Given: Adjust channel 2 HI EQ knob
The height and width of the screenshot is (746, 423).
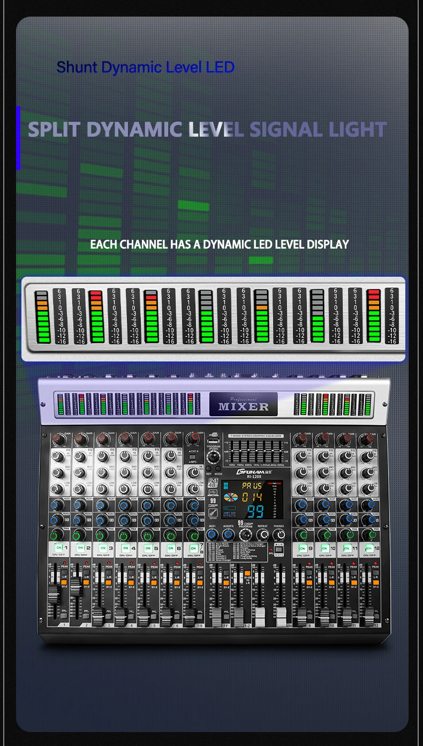Looking at the screenshot, I should tap(80, 457).
